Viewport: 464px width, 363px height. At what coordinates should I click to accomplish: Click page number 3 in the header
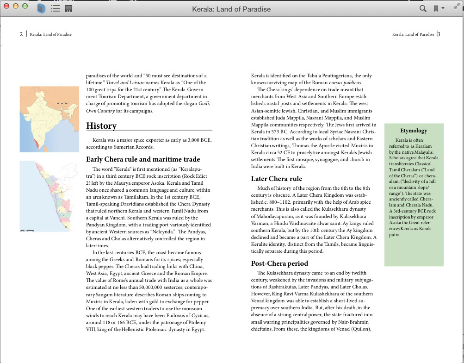pos(439,34)
